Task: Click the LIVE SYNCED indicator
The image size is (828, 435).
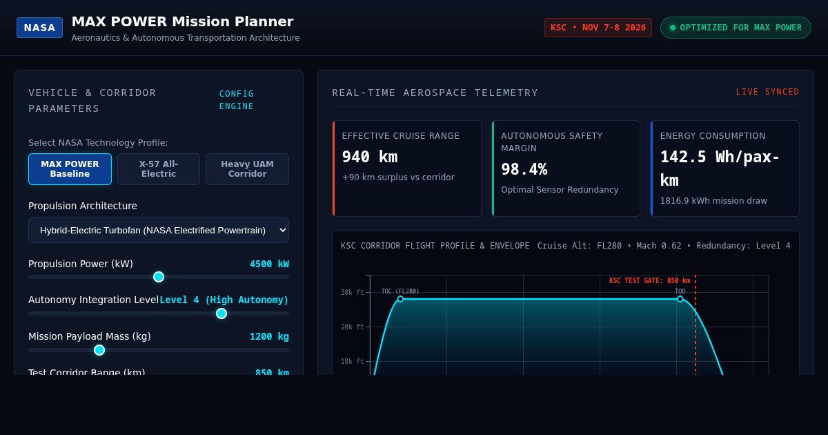Action: [767, 92]
